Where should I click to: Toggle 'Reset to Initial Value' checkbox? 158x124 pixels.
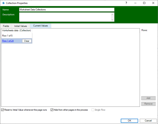click(3, 110)
